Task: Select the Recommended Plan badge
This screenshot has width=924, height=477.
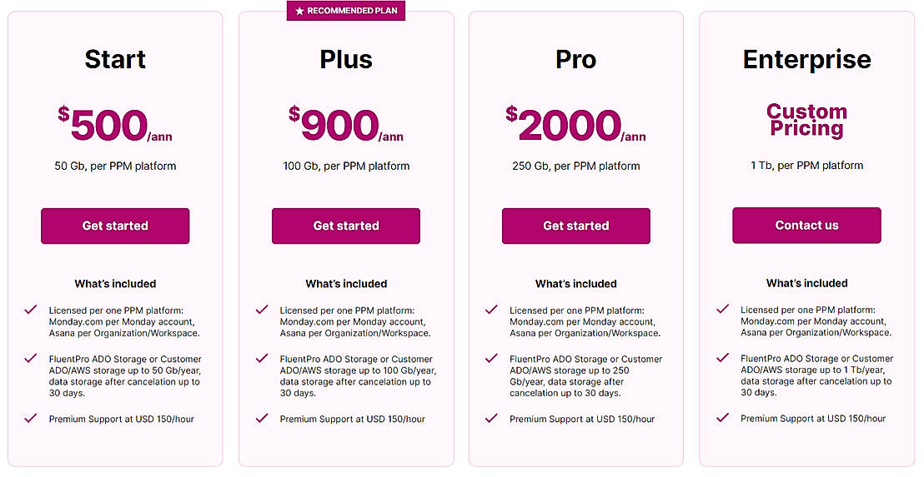Action: coord(346,11)
